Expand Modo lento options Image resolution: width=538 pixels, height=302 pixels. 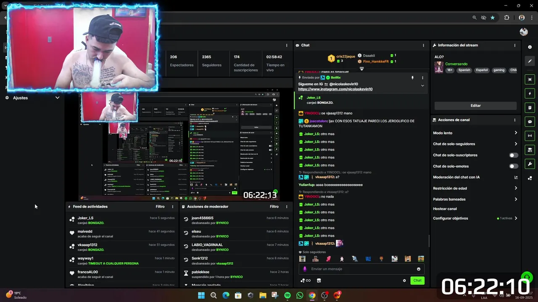coord(516,133)
